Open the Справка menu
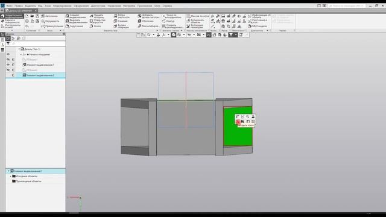The width and height of the screenshot is (386, 217). (x=167, y=5)
